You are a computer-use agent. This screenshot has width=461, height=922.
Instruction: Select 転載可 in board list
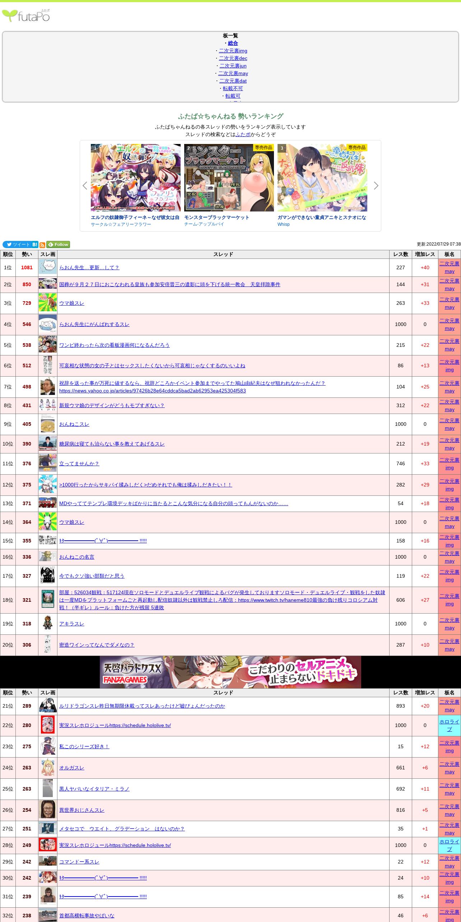(233, 96)
